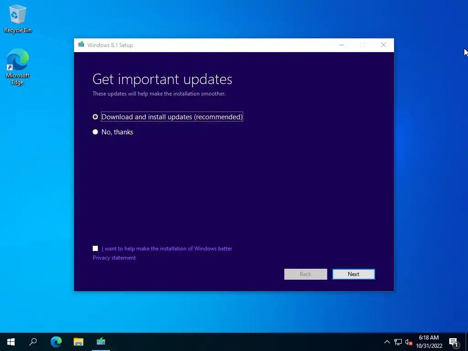468x351 pixels.
Task: Click the grayed Back button
Action: pos(305,274)
